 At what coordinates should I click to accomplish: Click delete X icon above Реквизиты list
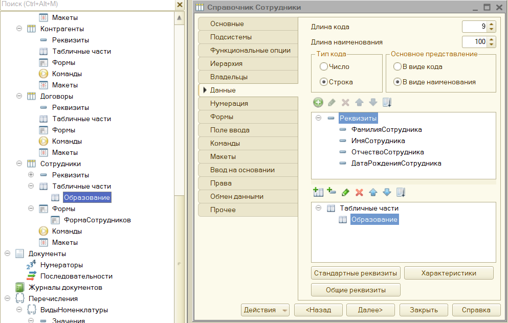tap(345, 103)
